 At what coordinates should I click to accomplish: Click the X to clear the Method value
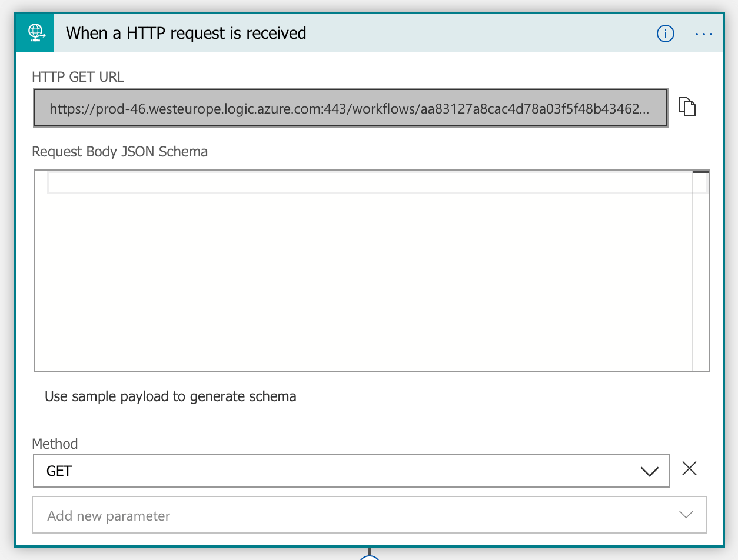pyautogui.click(x=689, y=469)
